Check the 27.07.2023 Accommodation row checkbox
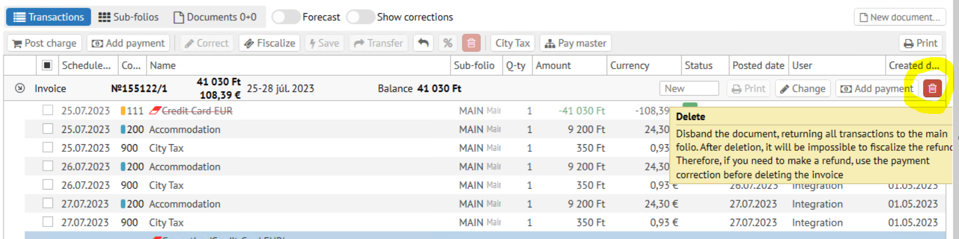The height and width of the screenshot is (239, 959). [x=48, y=203]
